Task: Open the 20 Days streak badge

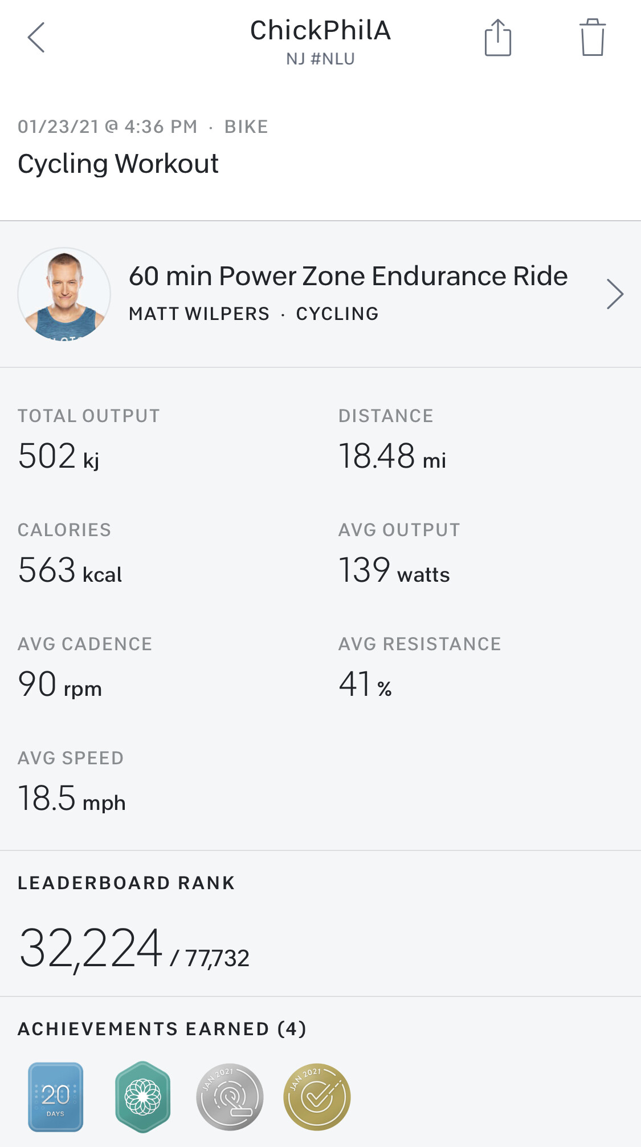Action: pos(56,1096)
